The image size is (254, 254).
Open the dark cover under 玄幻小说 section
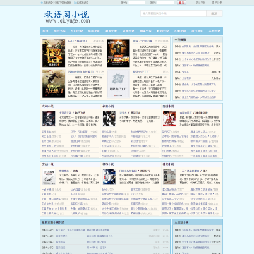[x=49, y=119]
